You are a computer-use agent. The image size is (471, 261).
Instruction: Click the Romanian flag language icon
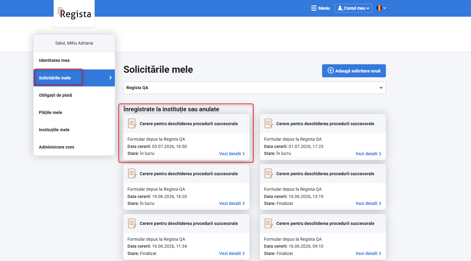click(x=379, y=8)
